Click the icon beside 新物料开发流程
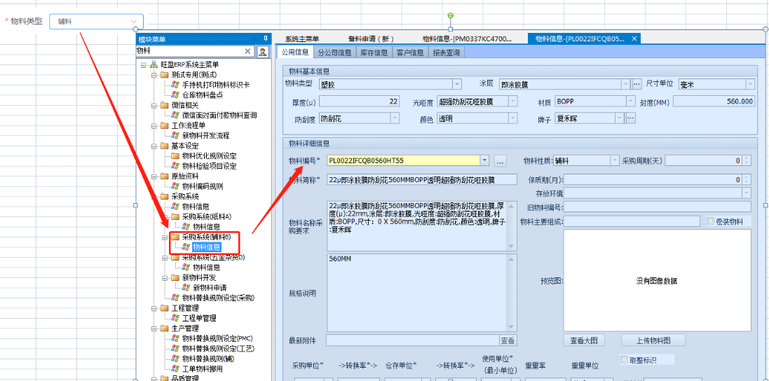 tap(175, 136)
